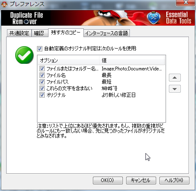Click the green checkmark icon
Image resolution: width=196 pixels, height=191 pixels.
point(24,55)
